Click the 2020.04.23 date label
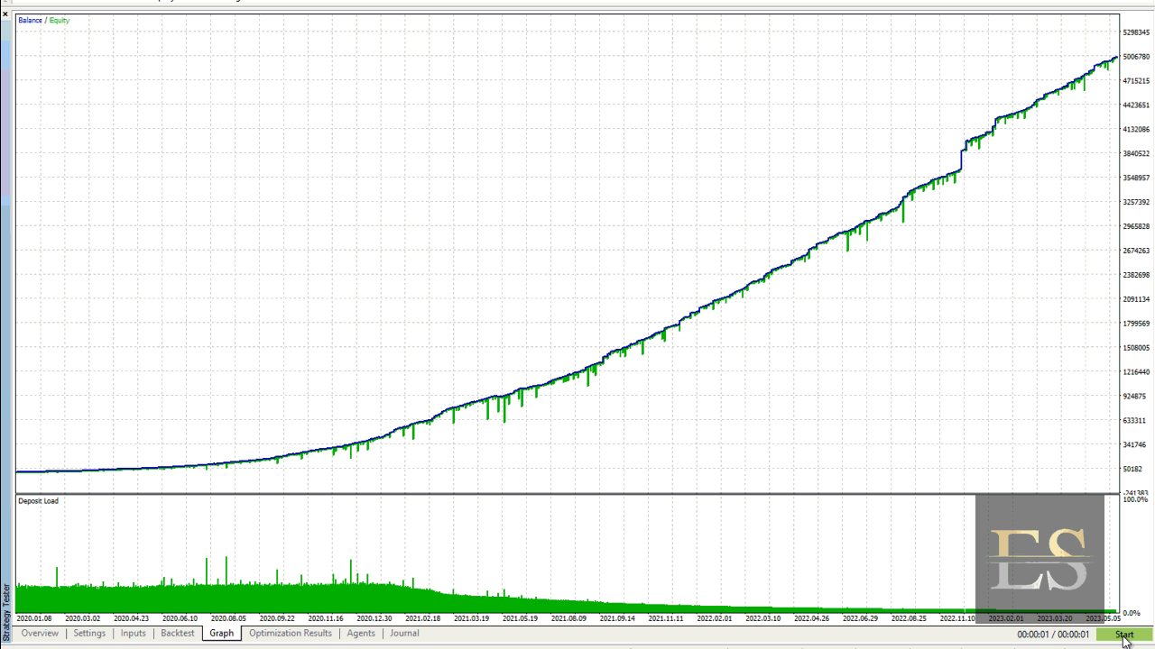 tap(132, 619)
